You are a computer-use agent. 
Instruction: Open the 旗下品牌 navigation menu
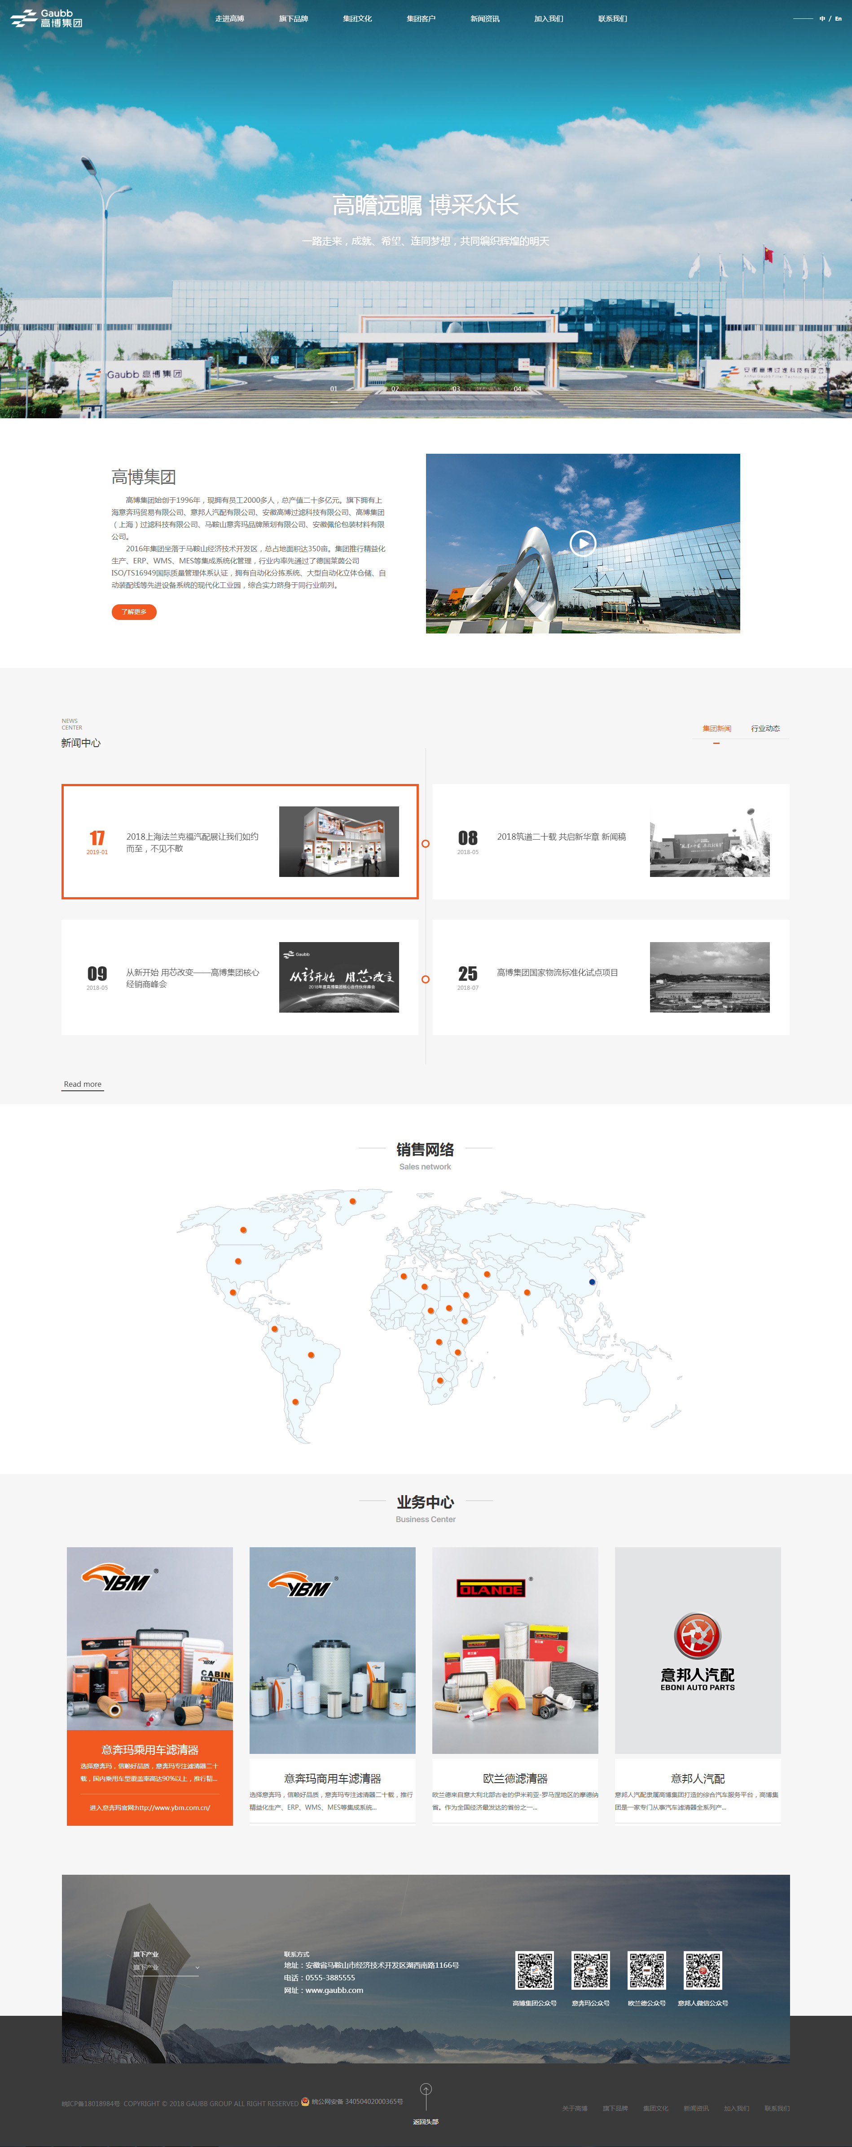tap(293, 18)
